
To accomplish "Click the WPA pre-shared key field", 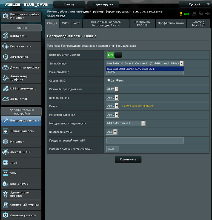I will pyautogui.click(x=145, y=140).
